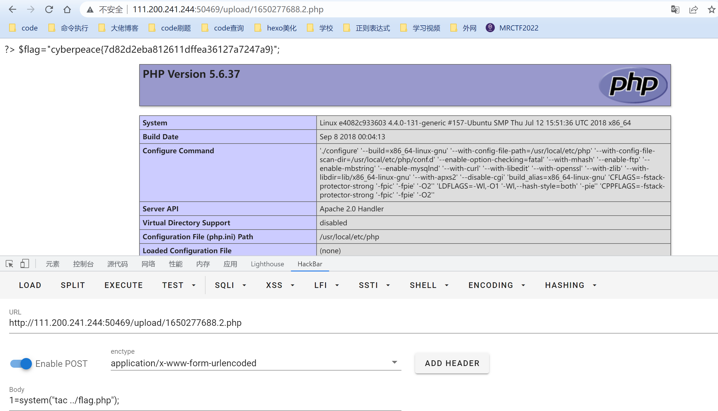Go back with the browser back arrow
The height and width of the screenshot is (411, 718).
pyautogui.click(x=13, y=9)
